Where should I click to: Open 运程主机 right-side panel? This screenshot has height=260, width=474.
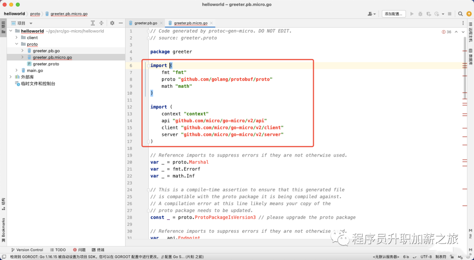470,32
